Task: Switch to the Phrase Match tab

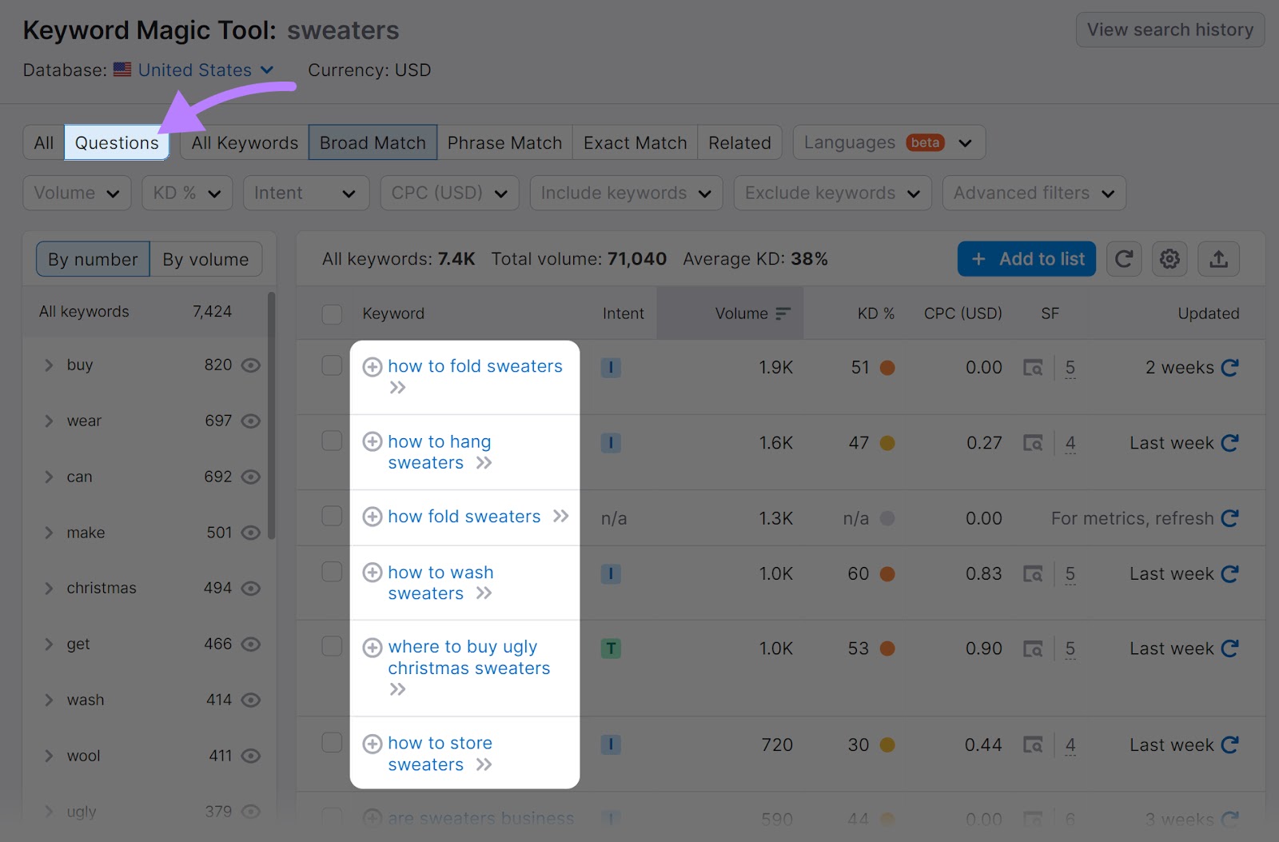Action: (x=504, y=142)
